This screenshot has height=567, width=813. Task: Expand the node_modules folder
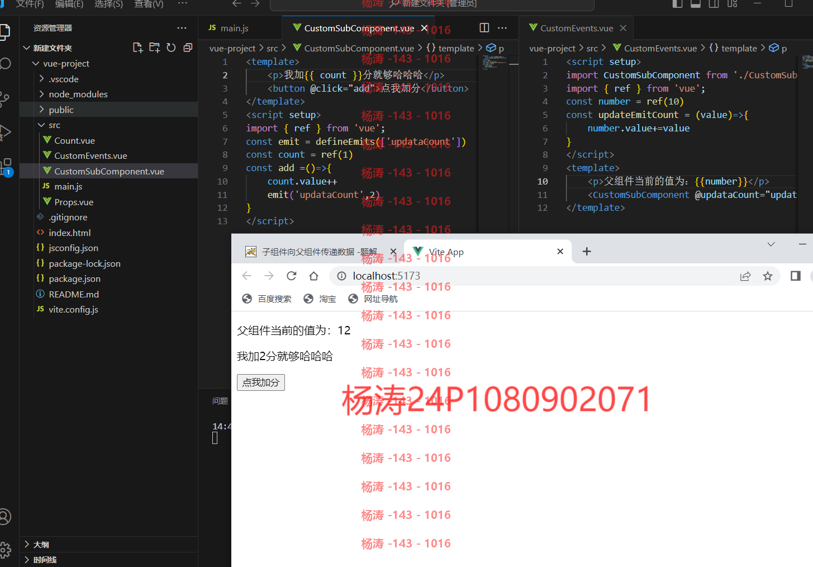41,94
